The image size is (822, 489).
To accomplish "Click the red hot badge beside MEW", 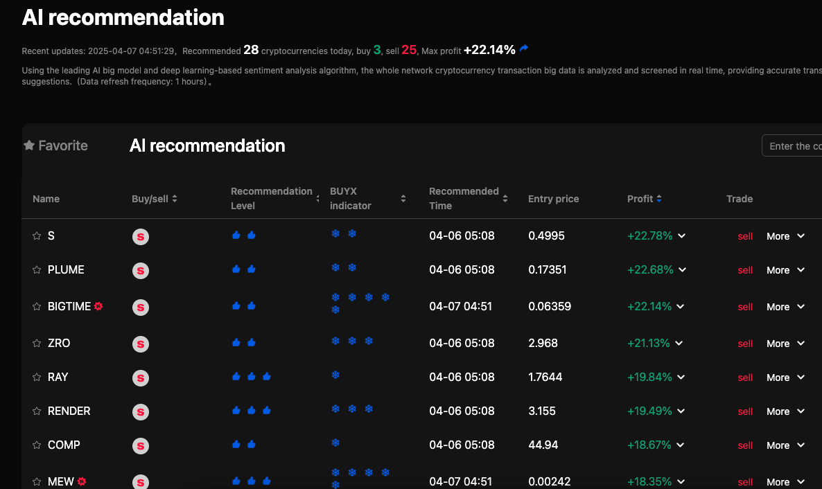I will tap(82, 481).
